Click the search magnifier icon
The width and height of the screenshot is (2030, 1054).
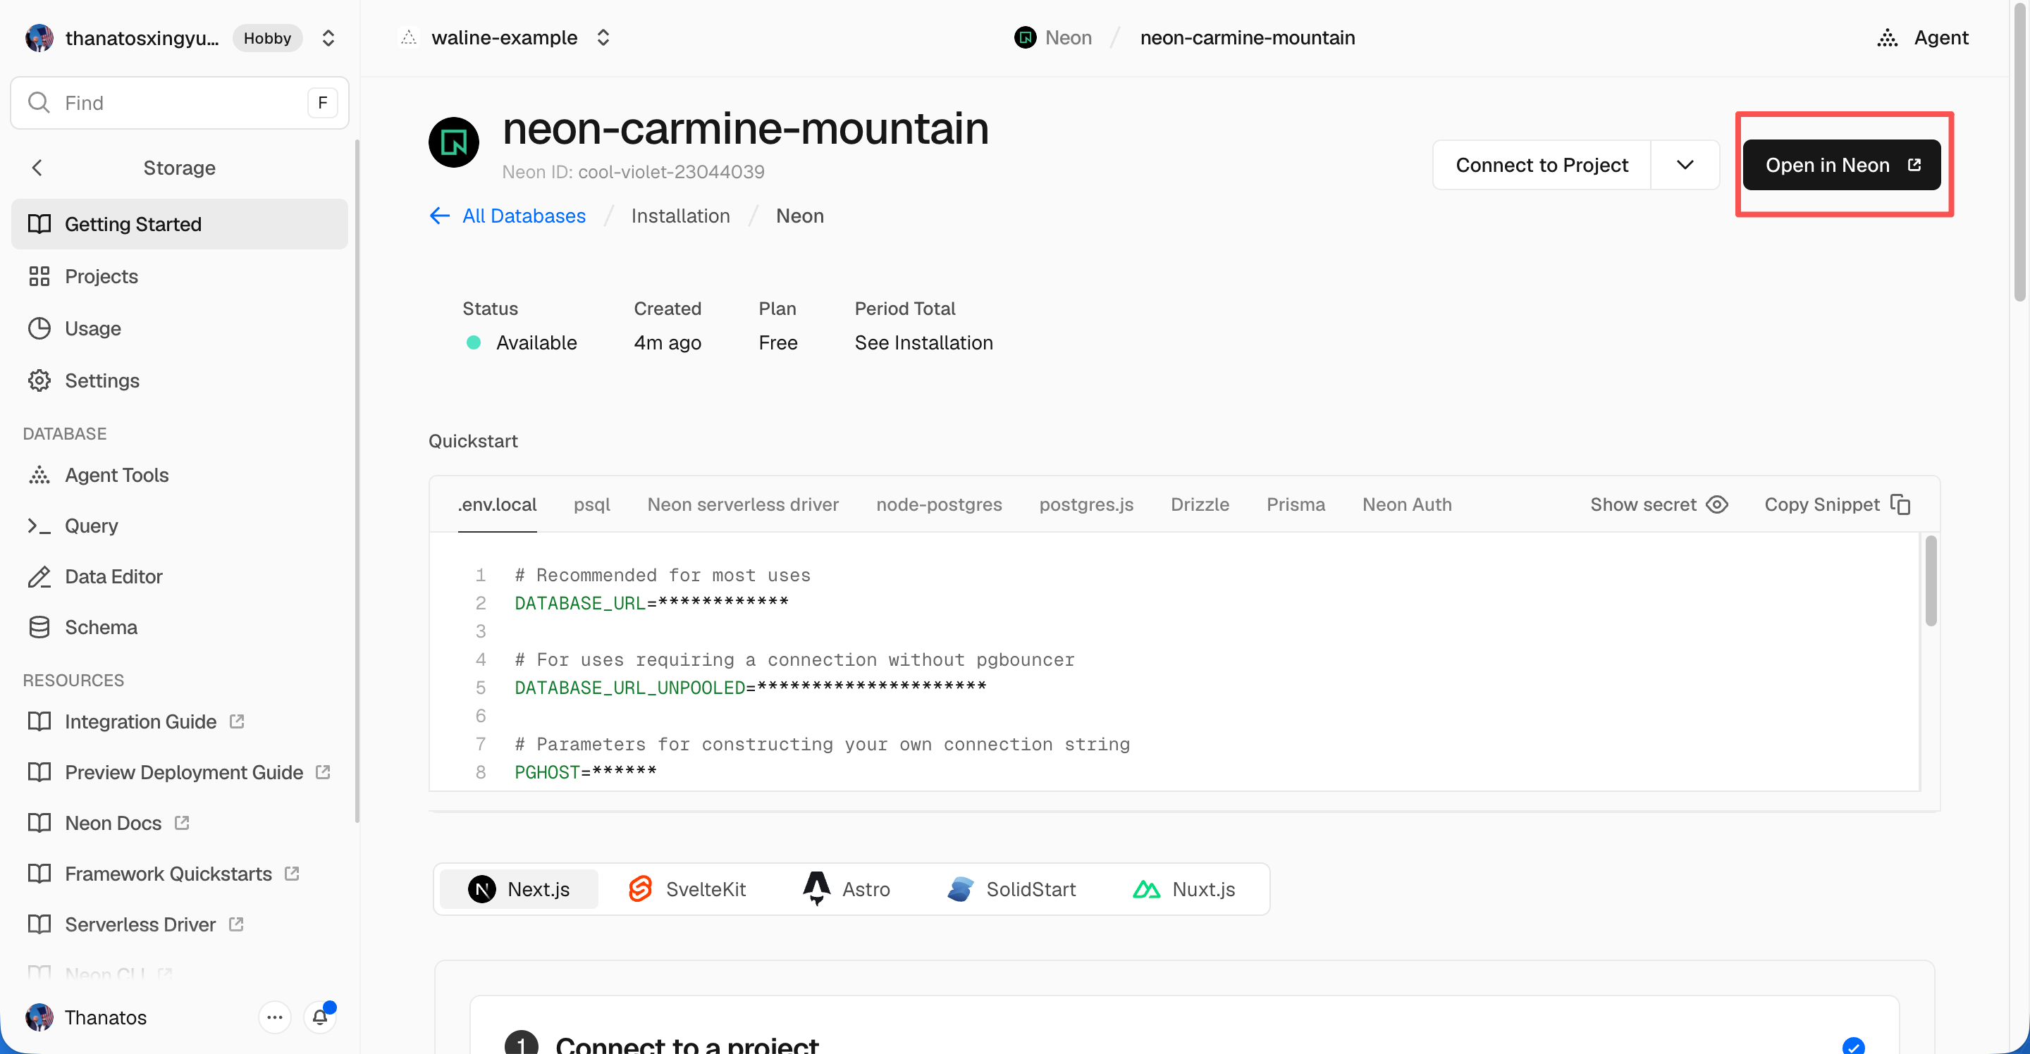pyautogui.click(x=39, y=102)
